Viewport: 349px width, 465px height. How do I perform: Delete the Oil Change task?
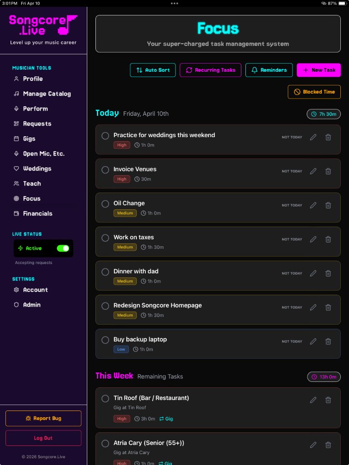(x=328, y=205)
